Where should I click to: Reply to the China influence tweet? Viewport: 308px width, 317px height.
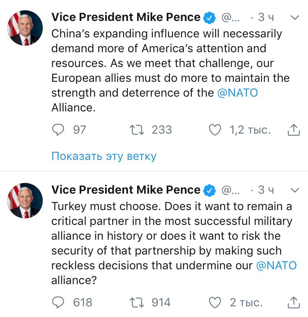(59, 130)
